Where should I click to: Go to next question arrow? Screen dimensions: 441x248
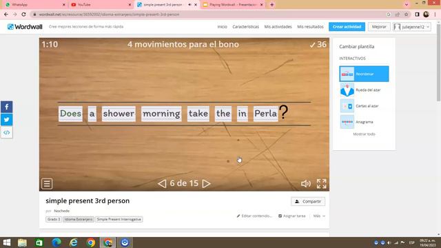(206, 184)
